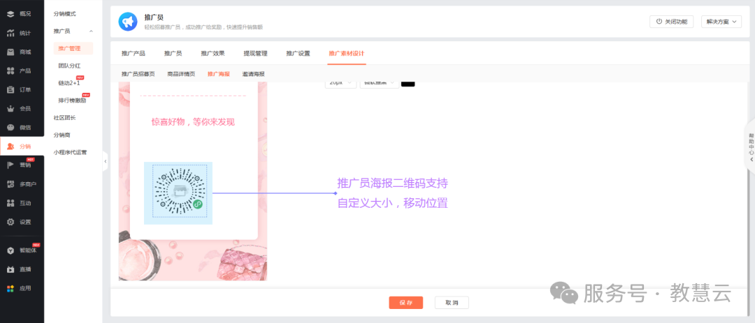The height and width of the screenshot is (323, 755).
Task: Open the 邀请海报 sub-tab
Action: (x=253, y=74)
